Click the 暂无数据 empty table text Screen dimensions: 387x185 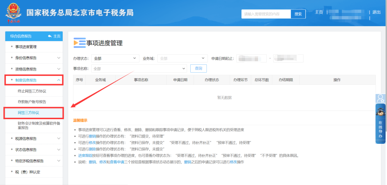224,98
